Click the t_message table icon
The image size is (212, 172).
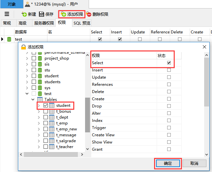[x=52, y=135]
